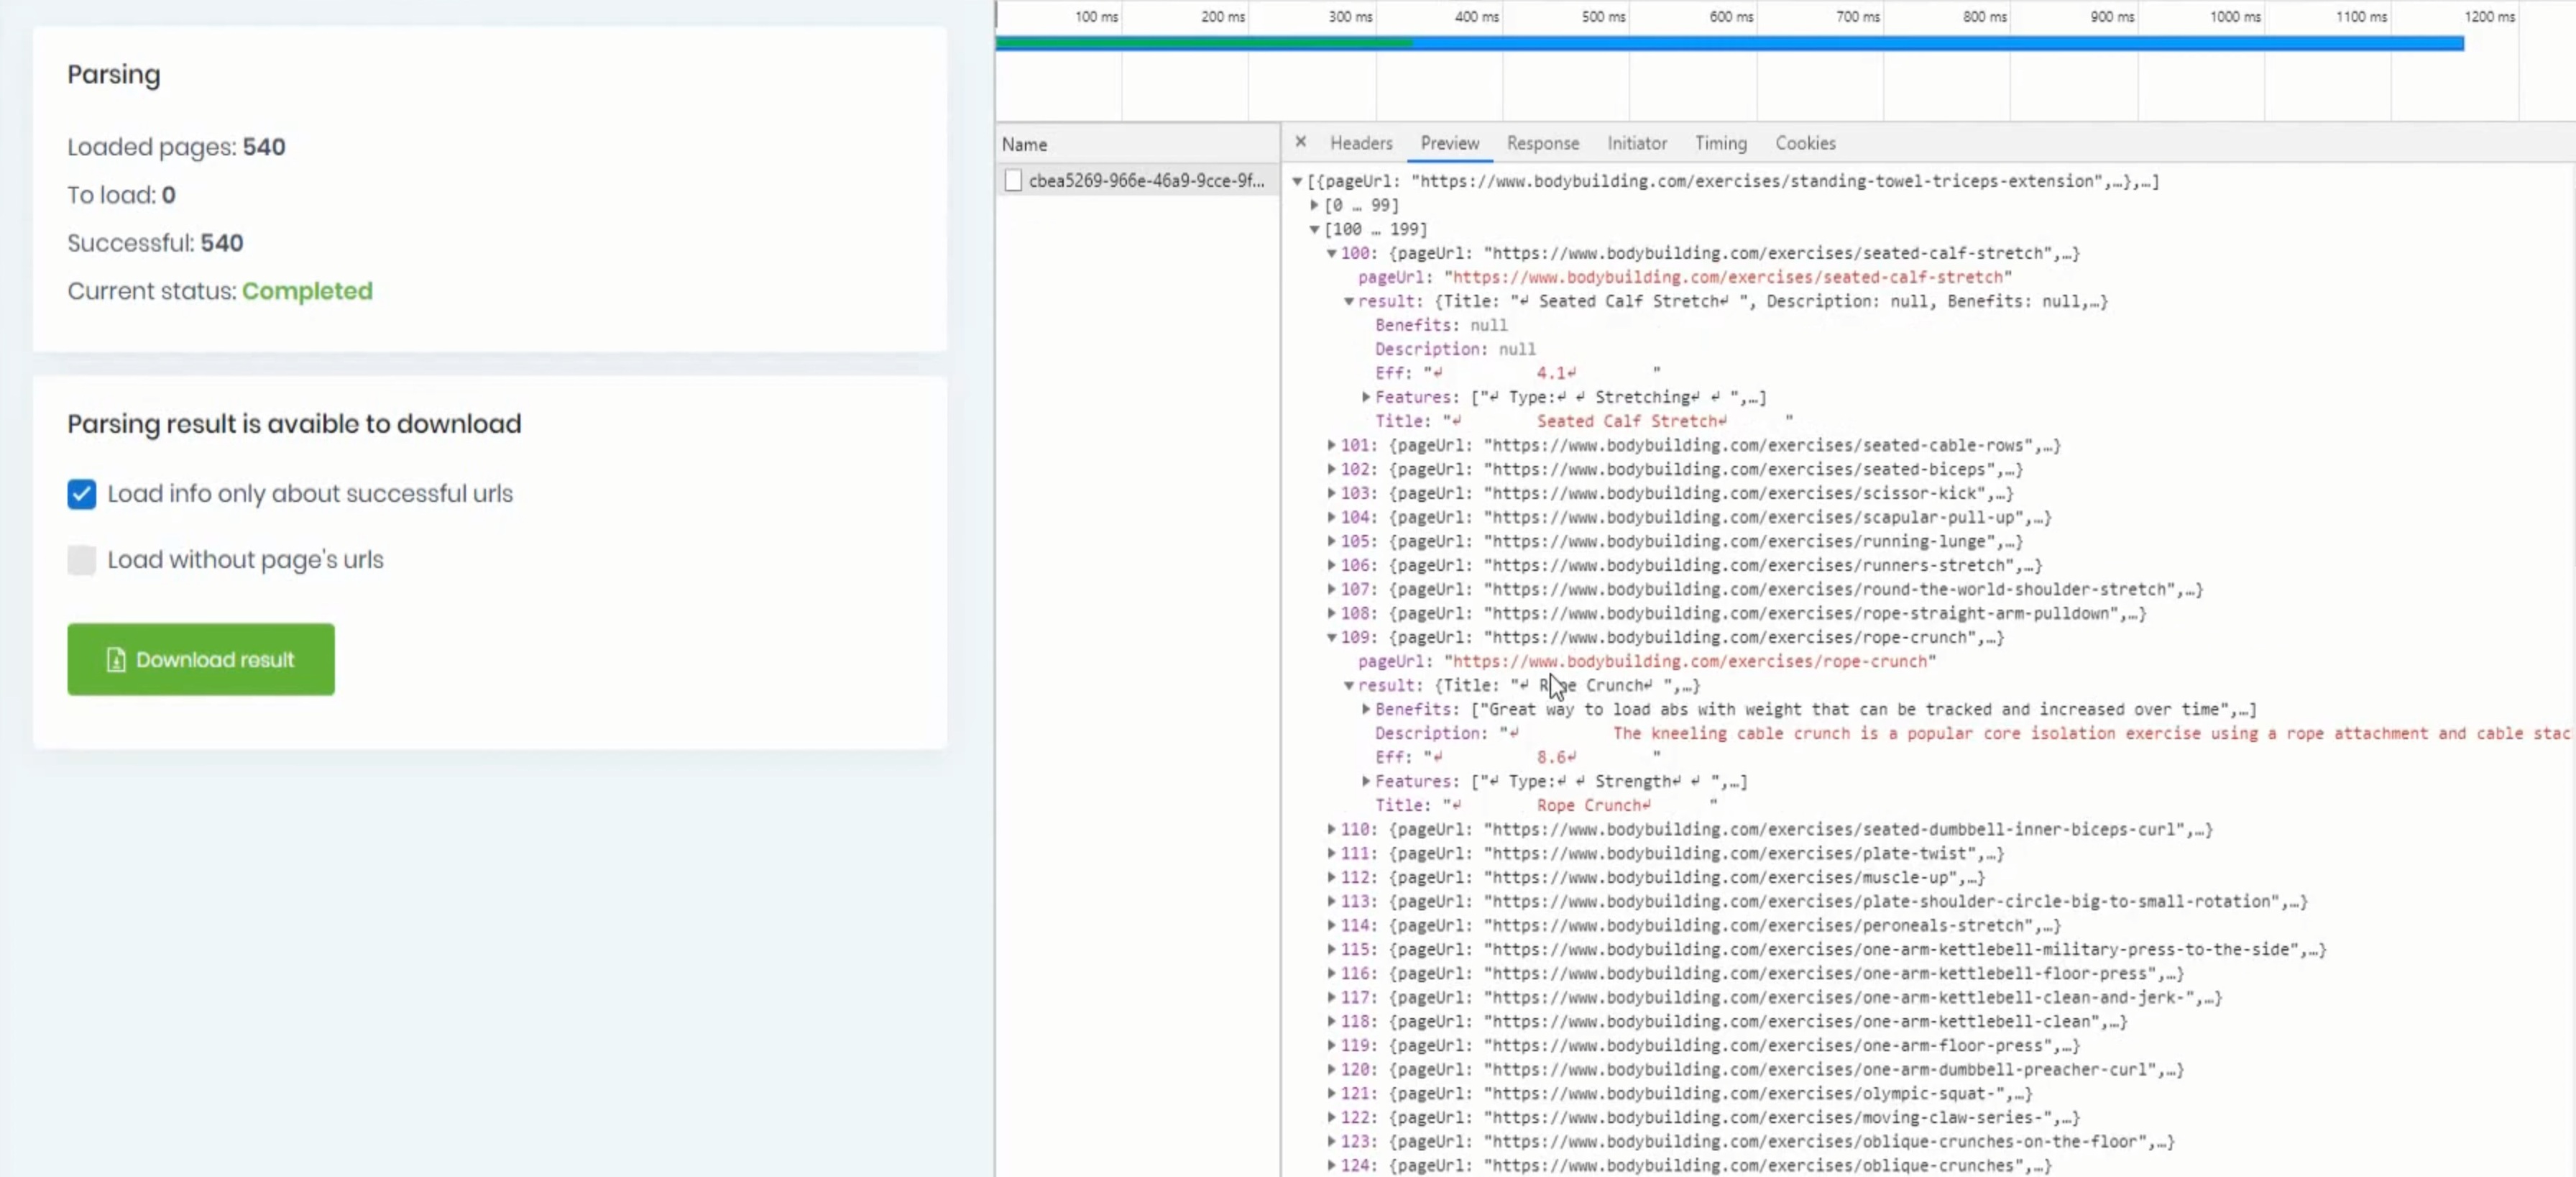Switch to the Preview tab
This screenshot has width=2576, height=1177.
(1450, 143)
